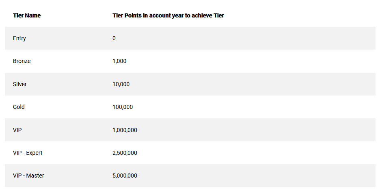Viewport: 378px width, 193px height.
Task: Click the 1,000,000 points value
Action: (125, 130)
